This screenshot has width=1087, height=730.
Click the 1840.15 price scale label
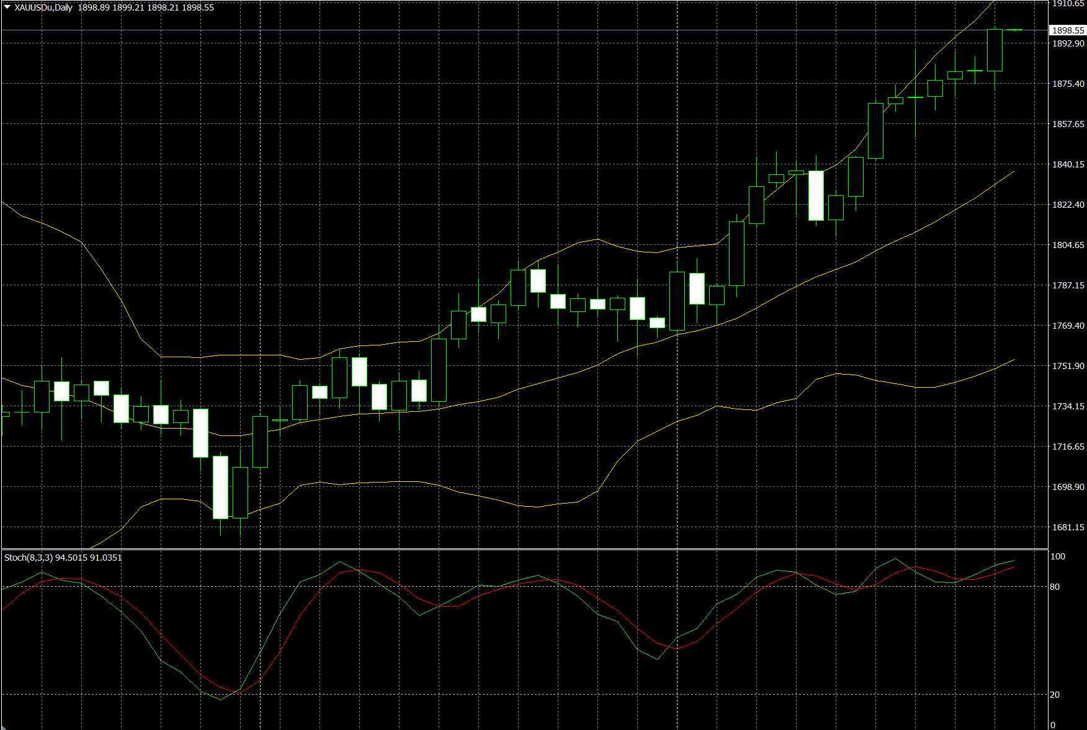click(x=1068, y=164)
